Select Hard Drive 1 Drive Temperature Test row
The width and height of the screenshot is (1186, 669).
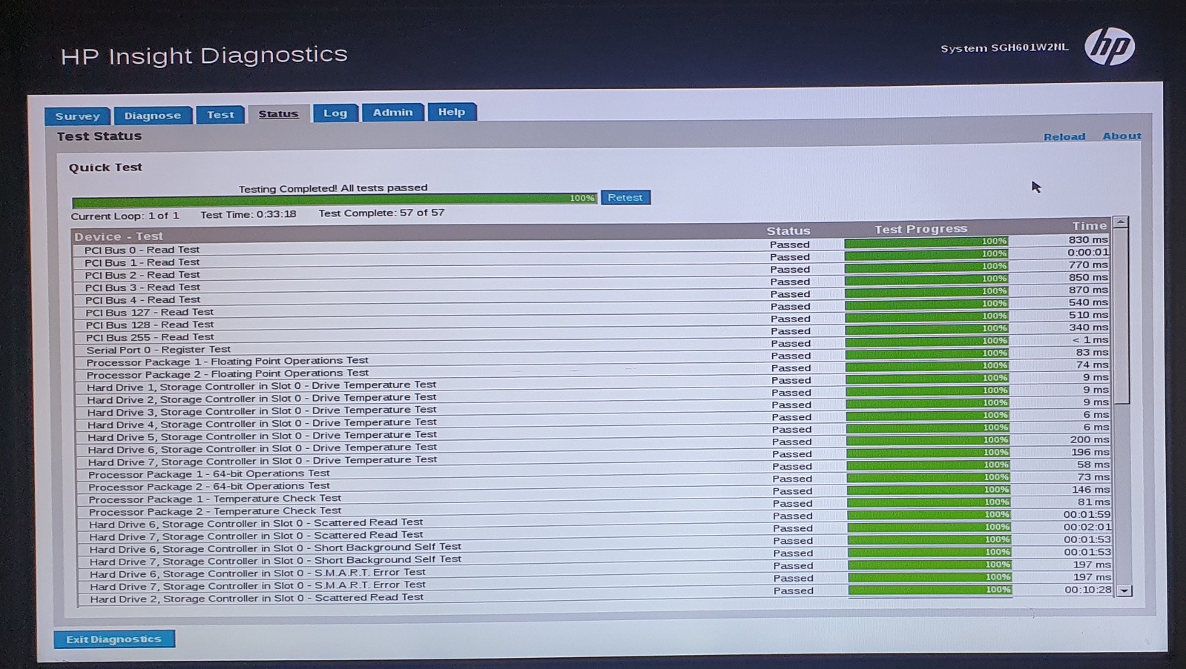click(592, 383)
